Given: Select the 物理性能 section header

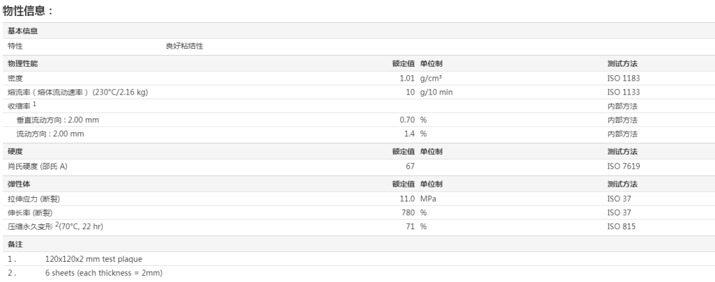Looking at the screenshot, I should pyautogui.click(x=23, y=63).
